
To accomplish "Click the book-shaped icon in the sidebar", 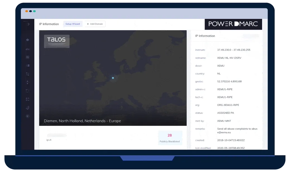I will [28, 66].
